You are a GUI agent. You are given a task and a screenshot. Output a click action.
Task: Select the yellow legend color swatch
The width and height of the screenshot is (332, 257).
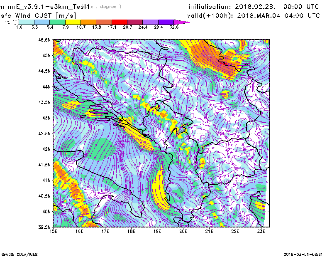(x=73, y=22)
